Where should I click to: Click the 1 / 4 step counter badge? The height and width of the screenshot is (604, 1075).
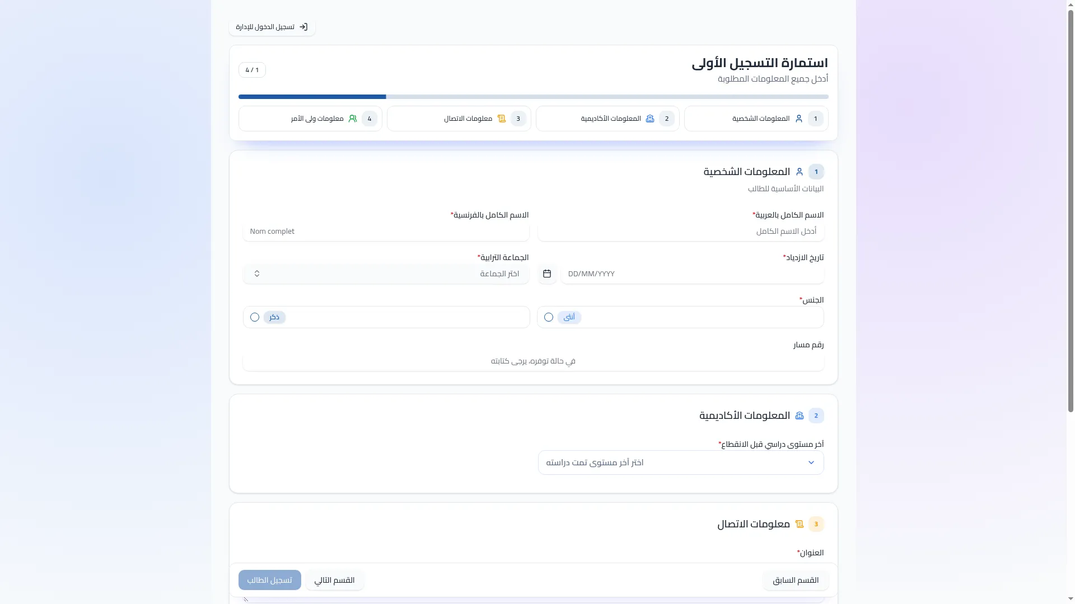pyautogui.click(x=252, y=70)
